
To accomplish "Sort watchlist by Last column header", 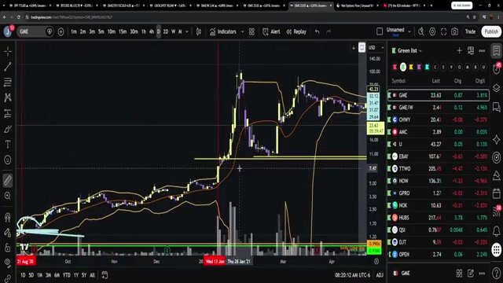I will (x=435, y=81).
